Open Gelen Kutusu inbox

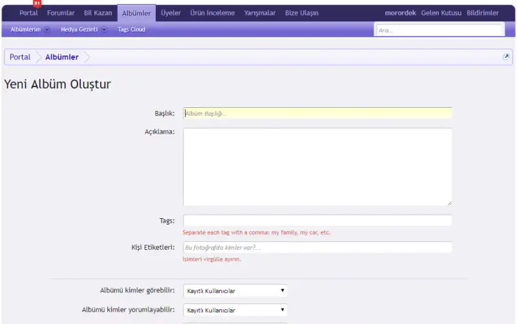point(441,13)
